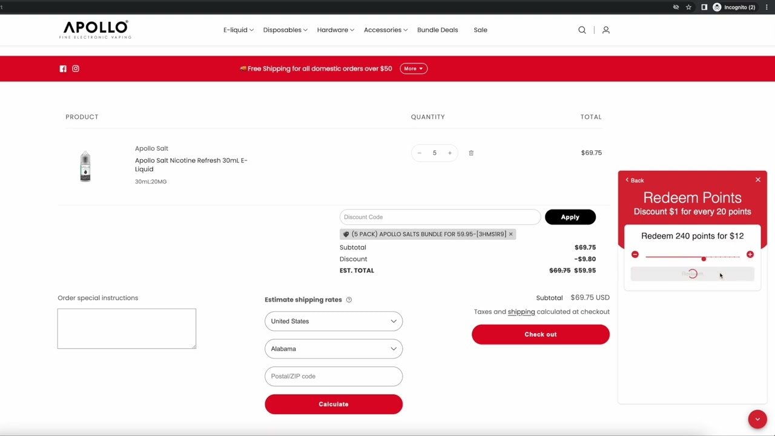Screen dimensions: 775x436
Task: Click the product bottle thumbnail
Action: [x=85, y=166]
